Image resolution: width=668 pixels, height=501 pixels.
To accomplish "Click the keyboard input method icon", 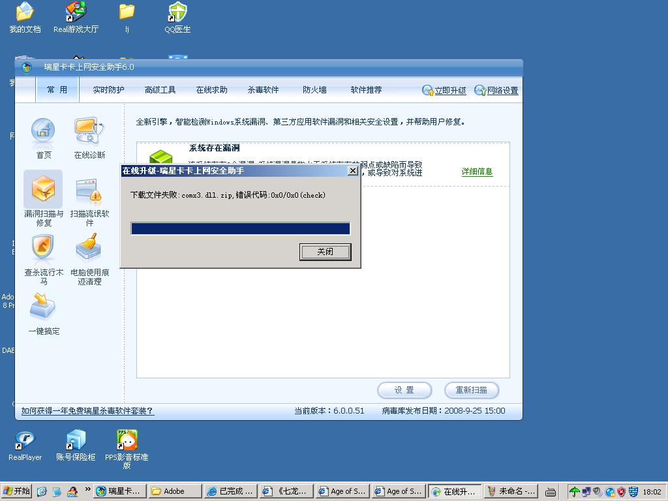I will [551, 492].
